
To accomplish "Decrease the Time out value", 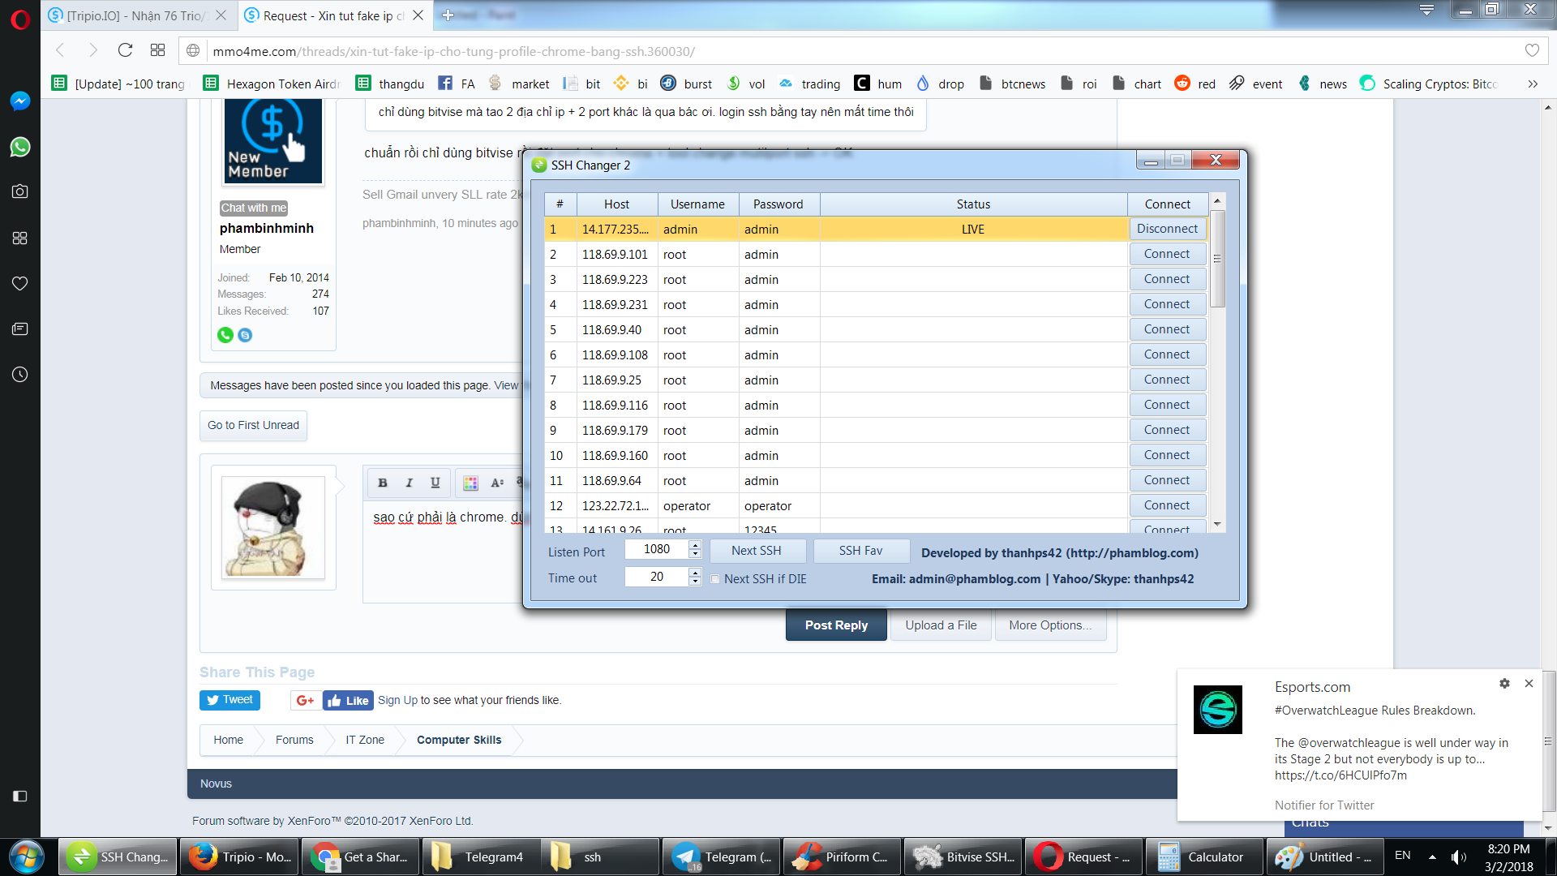I will point(695,582).
